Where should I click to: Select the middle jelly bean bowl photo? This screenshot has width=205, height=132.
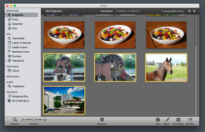pos(115,35)
